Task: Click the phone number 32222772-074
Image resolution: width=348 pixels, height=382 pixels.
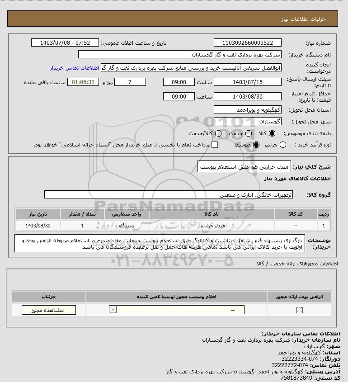Action: [x=290, y=365]
